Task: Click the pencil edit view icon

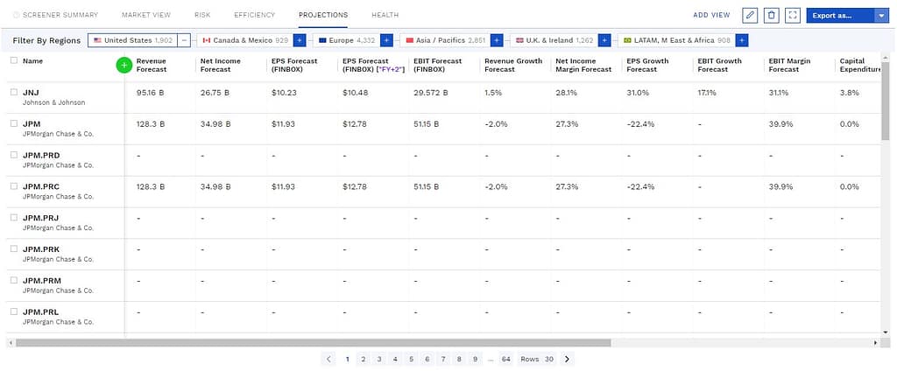Action: point(750,16)
